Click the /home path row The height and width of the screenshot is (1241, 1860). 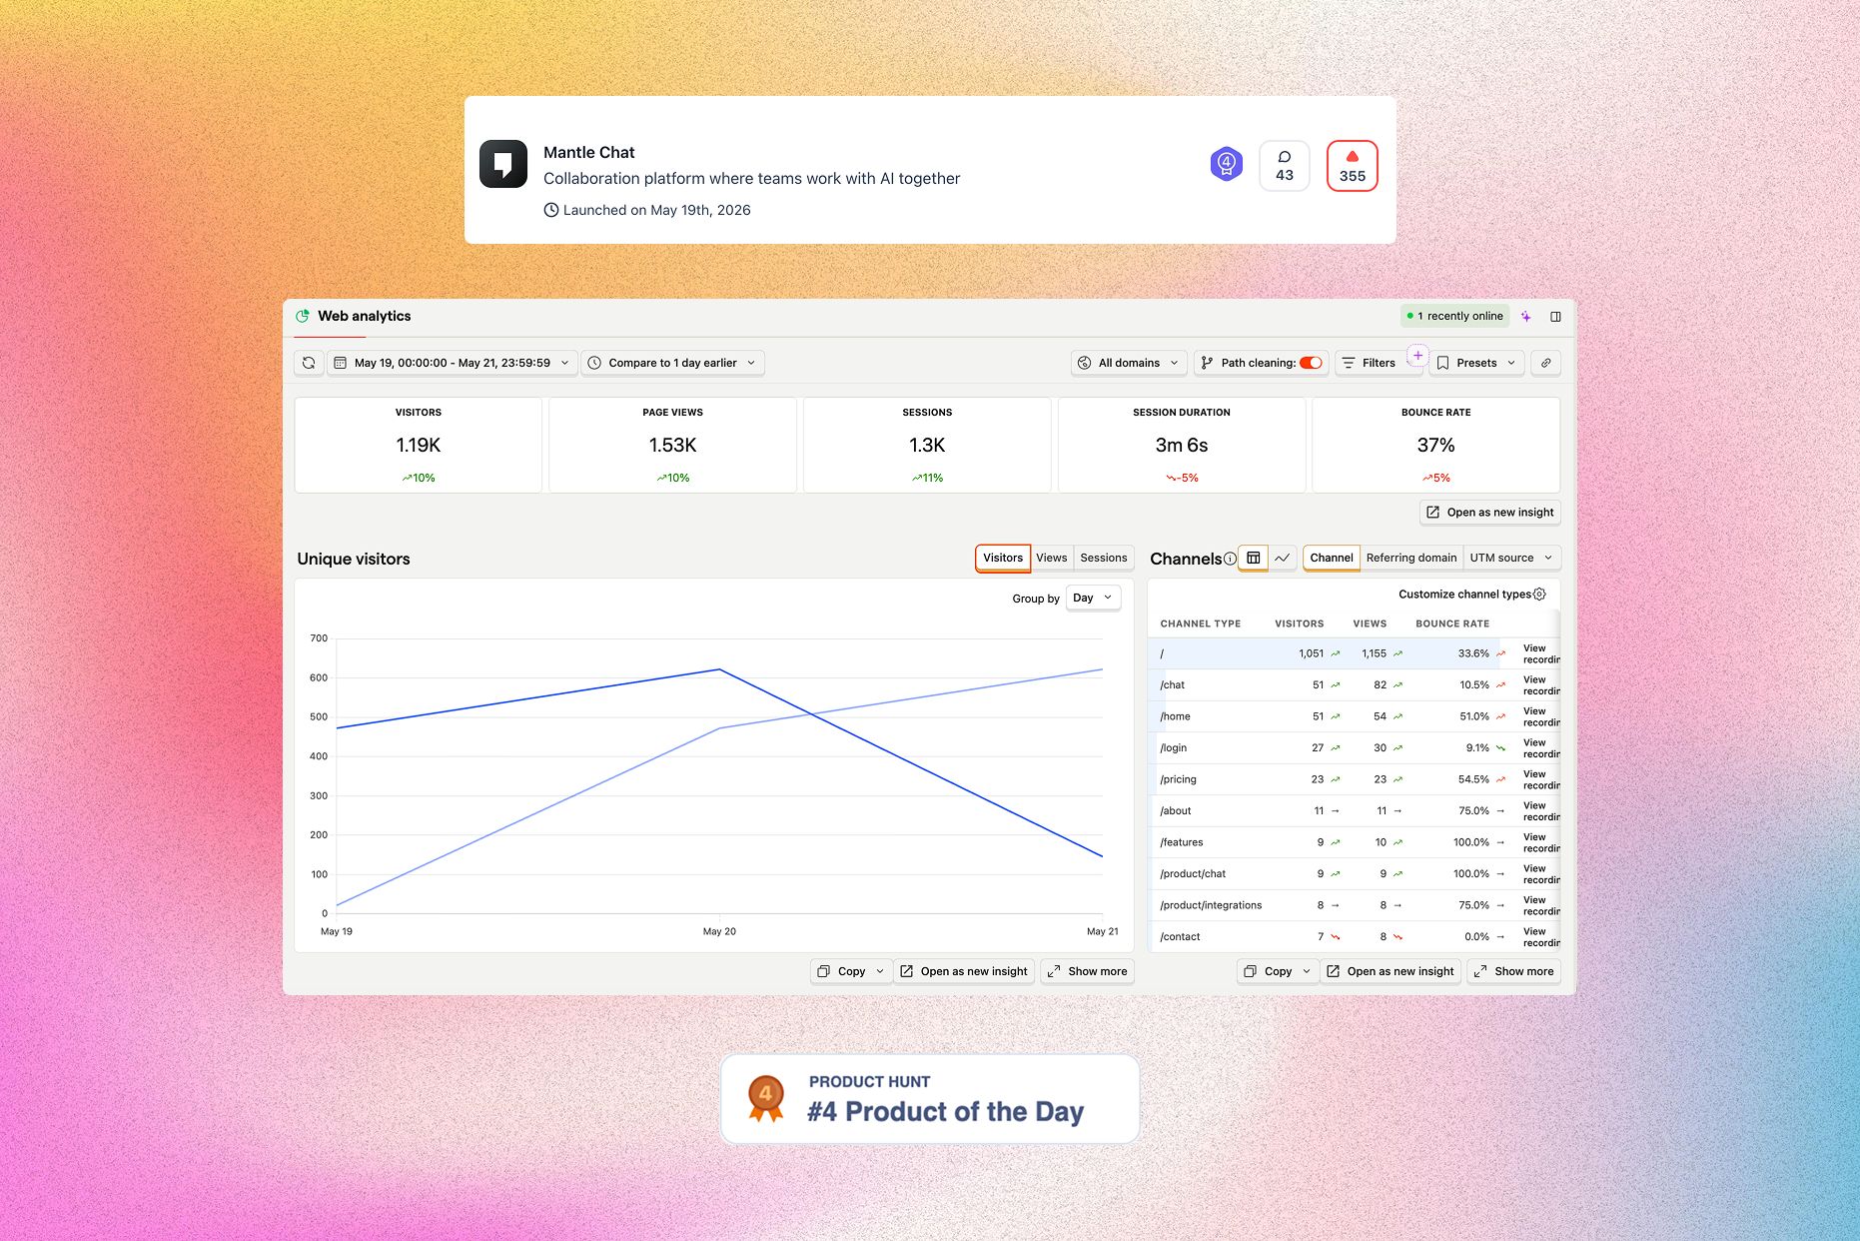1354,716
